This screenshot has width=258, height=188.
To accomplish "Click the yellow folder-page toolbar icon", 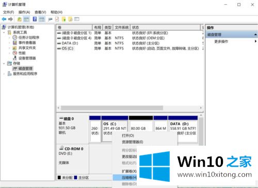I will [x=70, y=19].
